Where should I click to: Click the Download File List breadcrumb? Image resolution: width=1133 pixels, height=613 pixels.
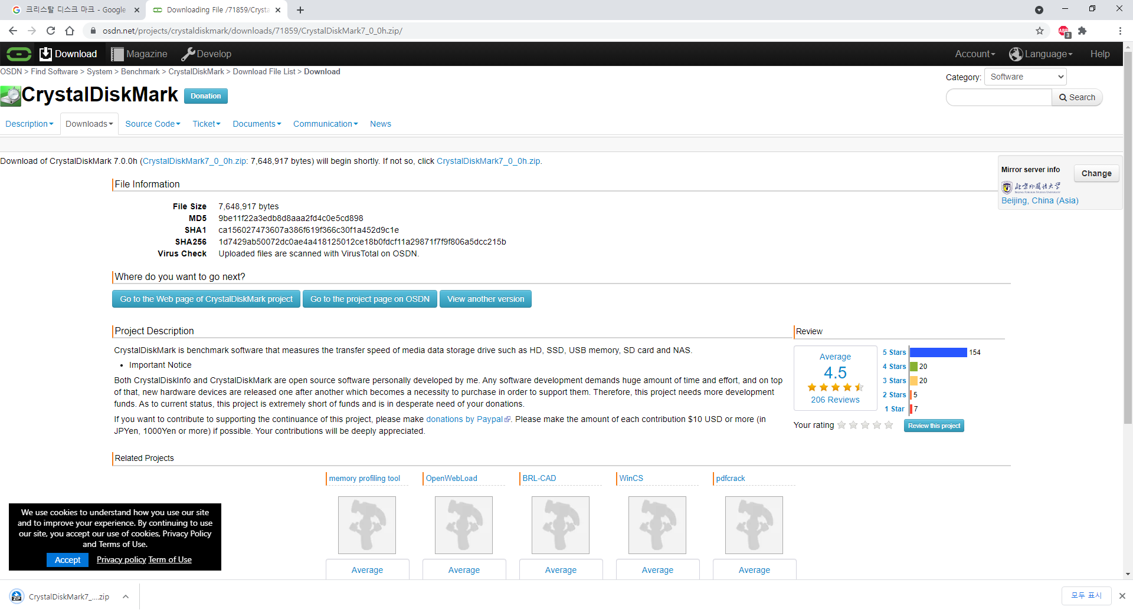264,71
